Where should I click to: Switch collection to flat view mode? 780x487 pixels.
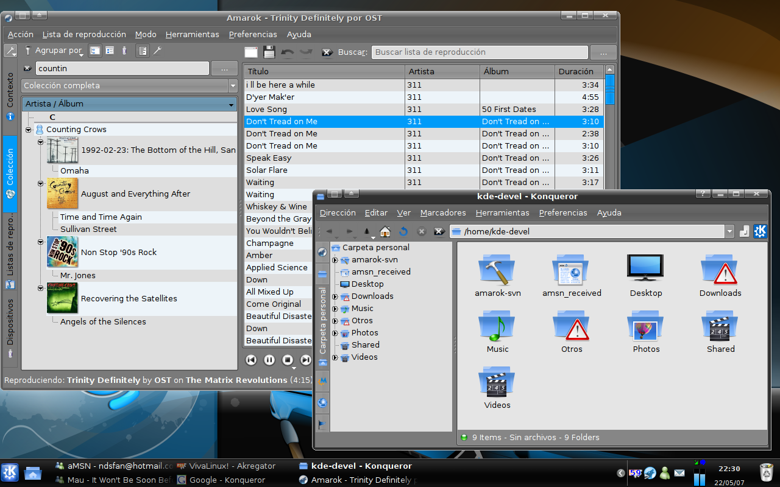coord(110,51)
